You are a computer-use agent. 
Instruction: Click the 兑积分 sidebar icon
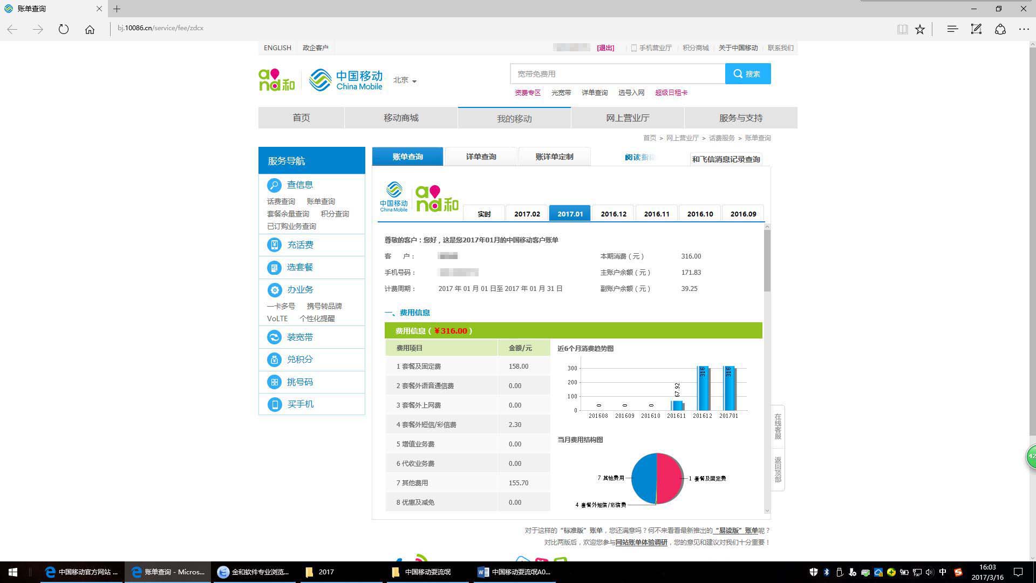[x=274, y=360]
